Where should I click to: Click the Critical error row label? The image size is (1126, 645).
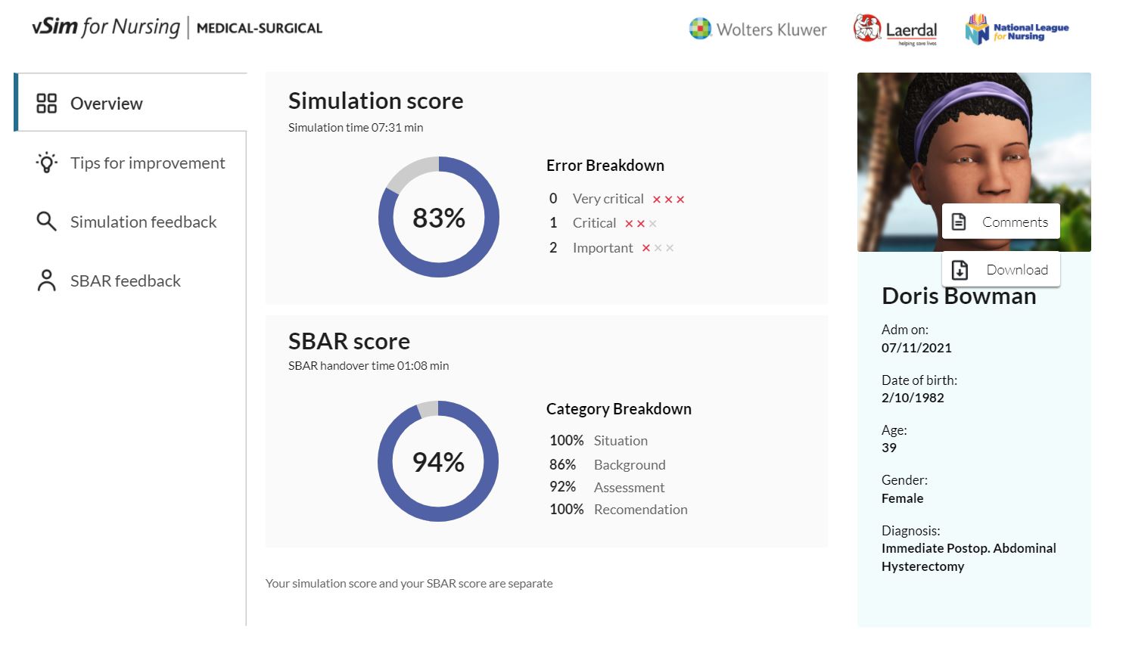point(594,223)
